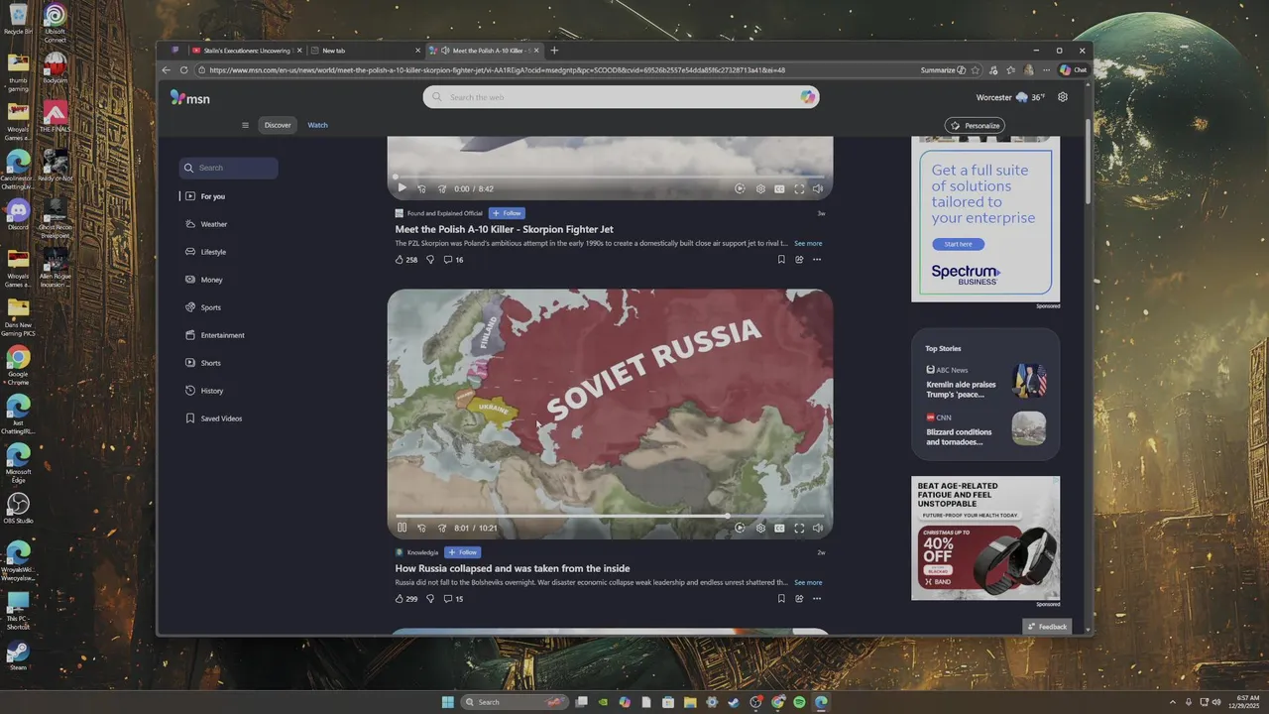Seek on Soviet Russia video progress bar
The image size is (1269, 714).
coord(610,516)
